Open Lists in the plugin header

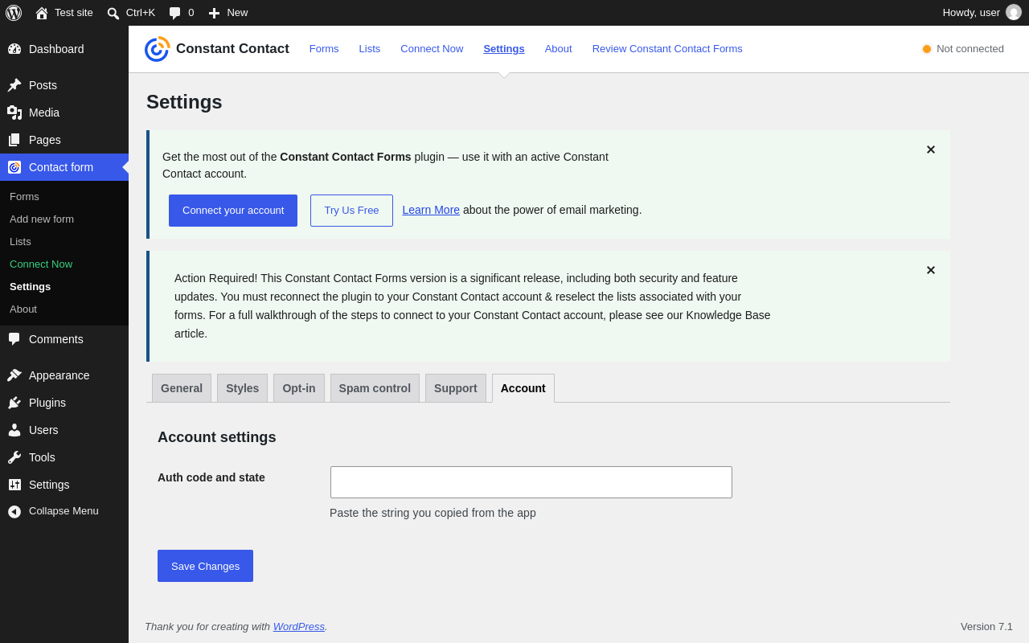tap(370, 49)
